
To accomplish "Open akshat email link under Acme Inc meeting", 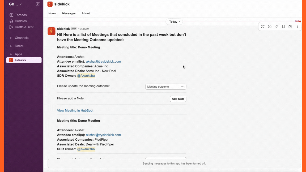I will pyautogui.click(x=103, y=61).
